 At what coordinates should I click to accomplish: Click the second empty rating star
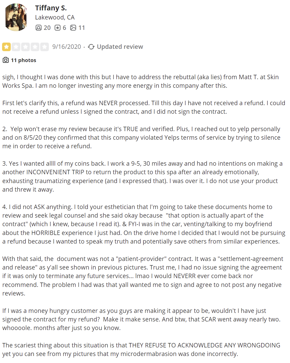pyautogui.click(x=16, y=47)
